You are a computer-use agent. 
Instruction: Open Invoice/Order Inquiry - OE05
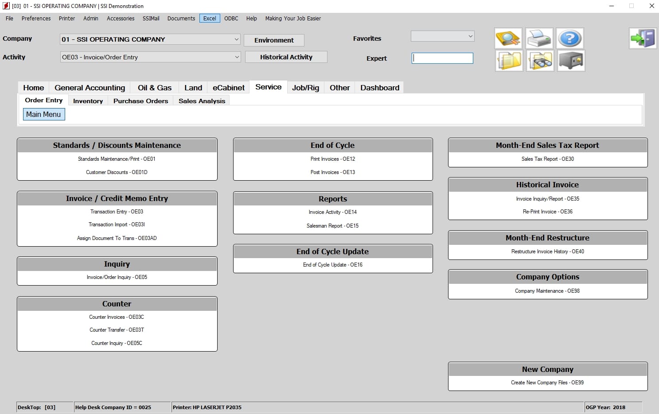[117, 277]
